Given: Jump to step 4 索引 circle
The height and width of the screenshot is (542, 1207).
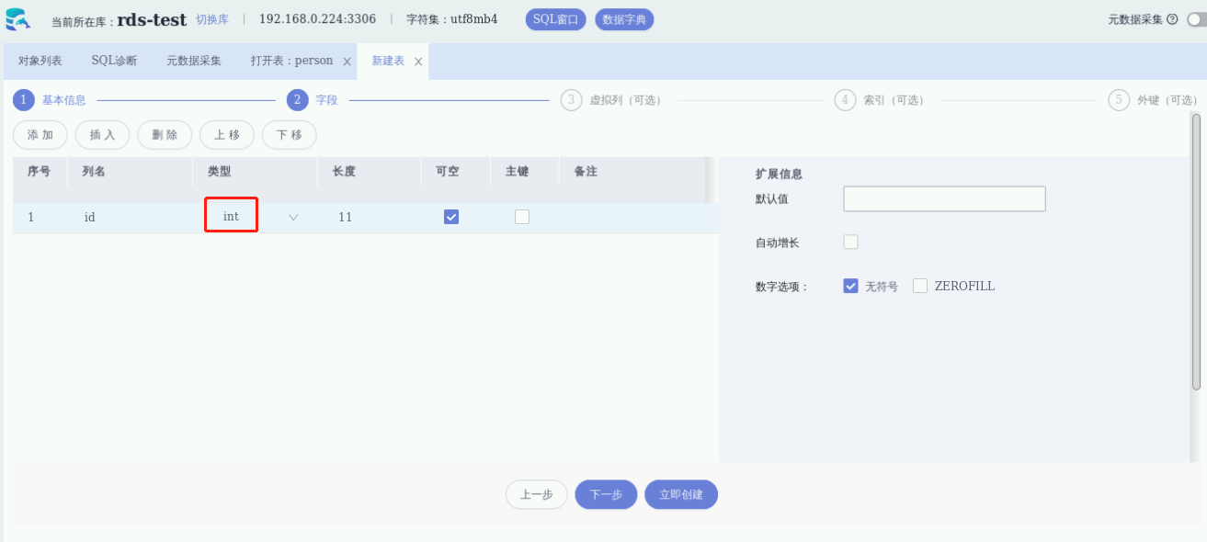Looking at the screenshot, I should pyautogui.click(x=845, y=100).
